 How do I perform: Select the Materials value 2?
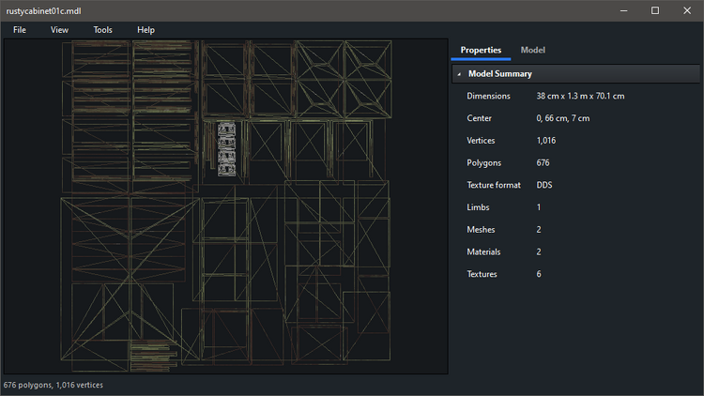(539, 251)
